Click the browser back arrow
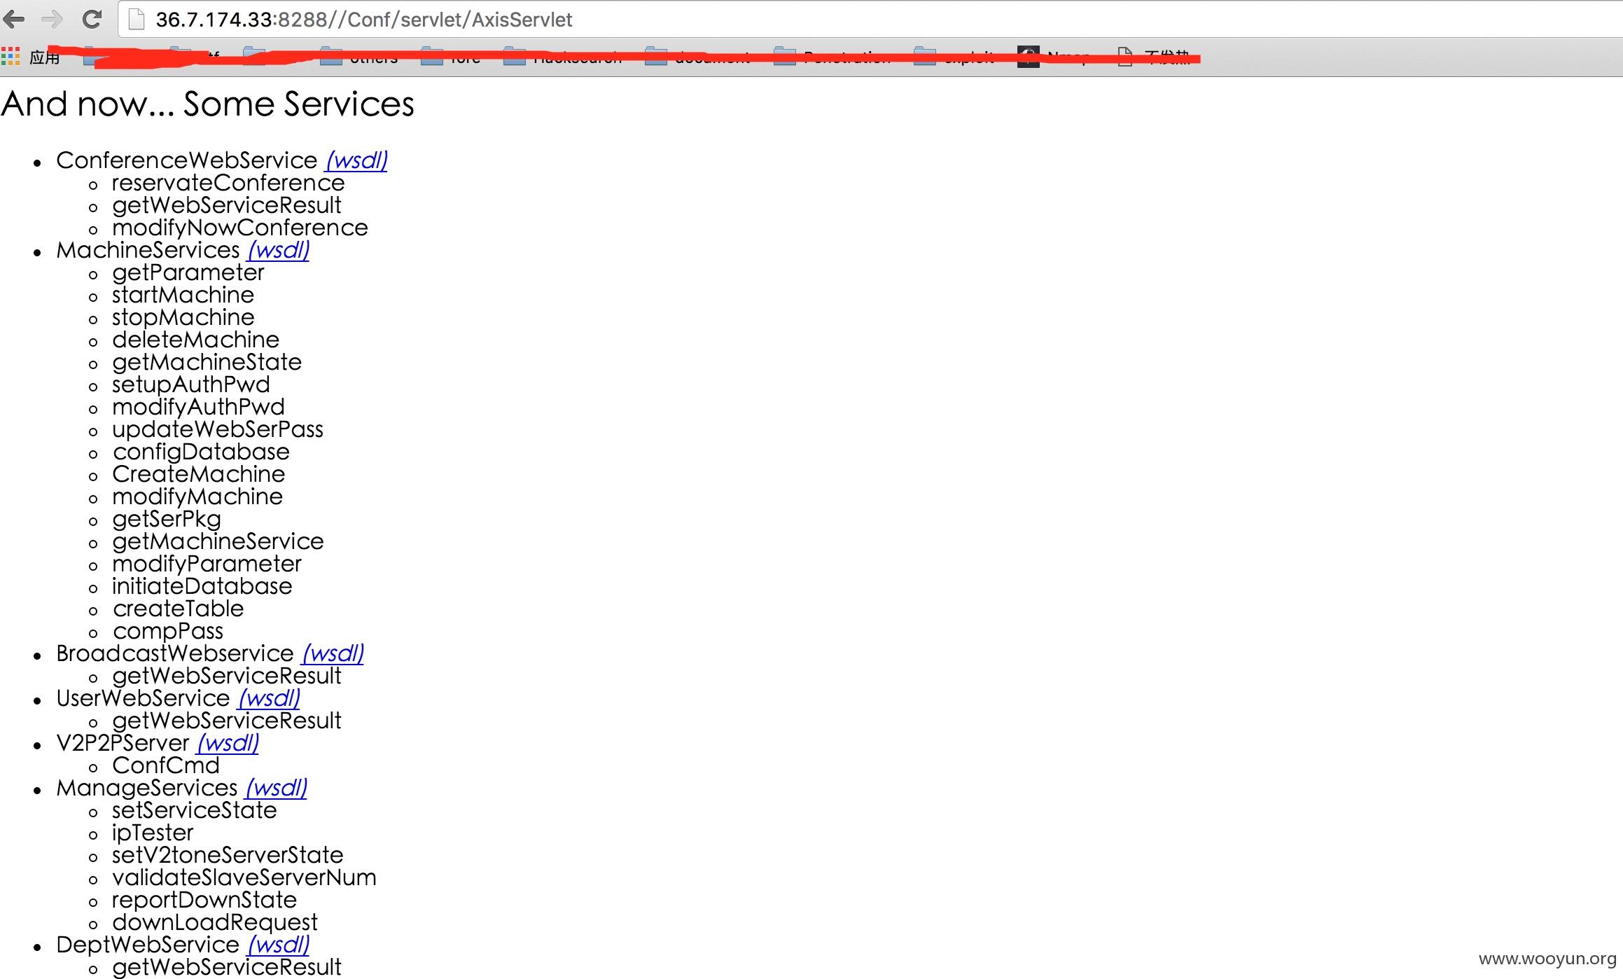The width and height of the screenshot is (1623, 979). coord(15,20)
